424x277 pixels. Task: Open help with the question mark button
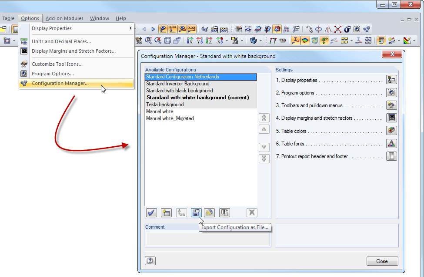coord(150,261)
